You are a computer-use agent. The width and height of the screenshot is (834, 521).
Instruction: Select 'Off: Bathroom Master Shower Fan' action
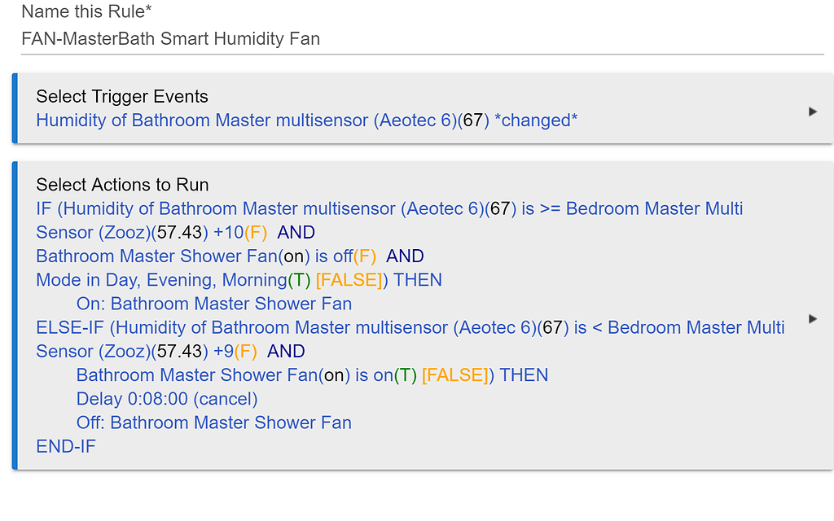point(214,422)
